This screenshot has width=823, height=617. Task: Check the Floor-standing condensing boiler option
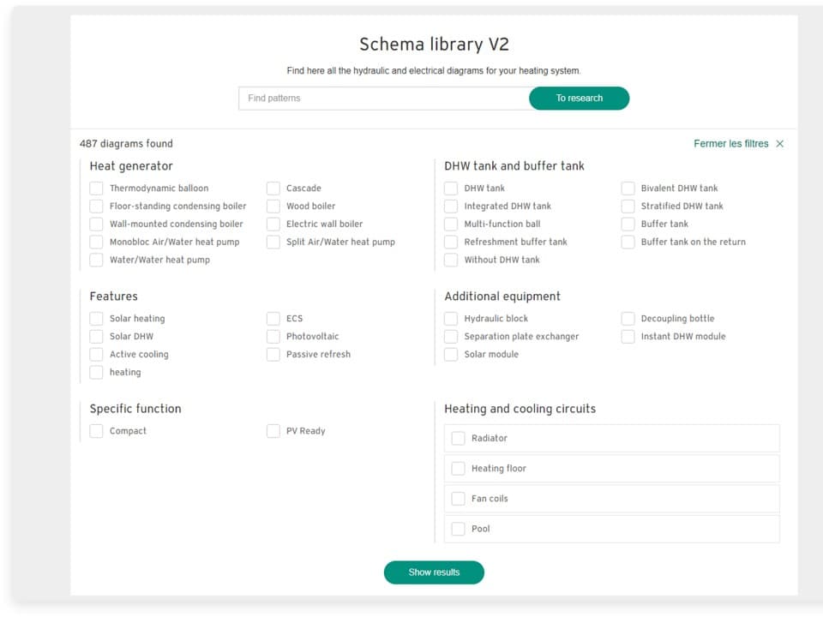coord(96,206)
